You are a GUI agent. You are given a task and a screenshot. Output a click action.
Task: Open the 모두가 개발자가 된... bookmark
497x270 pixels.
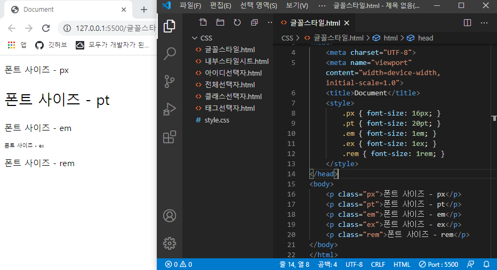(x=112, y=45)
